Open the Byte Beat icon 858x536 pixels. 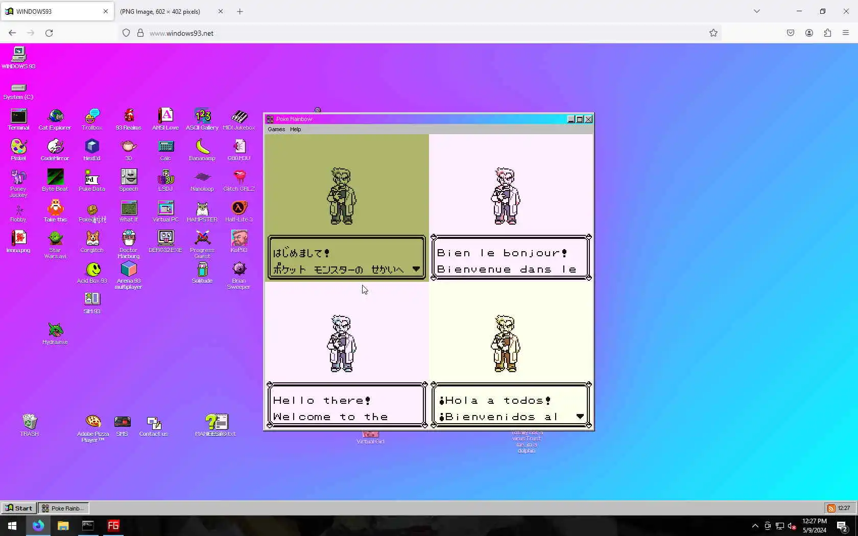tap(55, 181)
